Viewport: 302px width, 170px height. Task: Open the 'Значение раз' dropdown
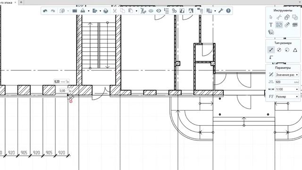pos(287,75)
